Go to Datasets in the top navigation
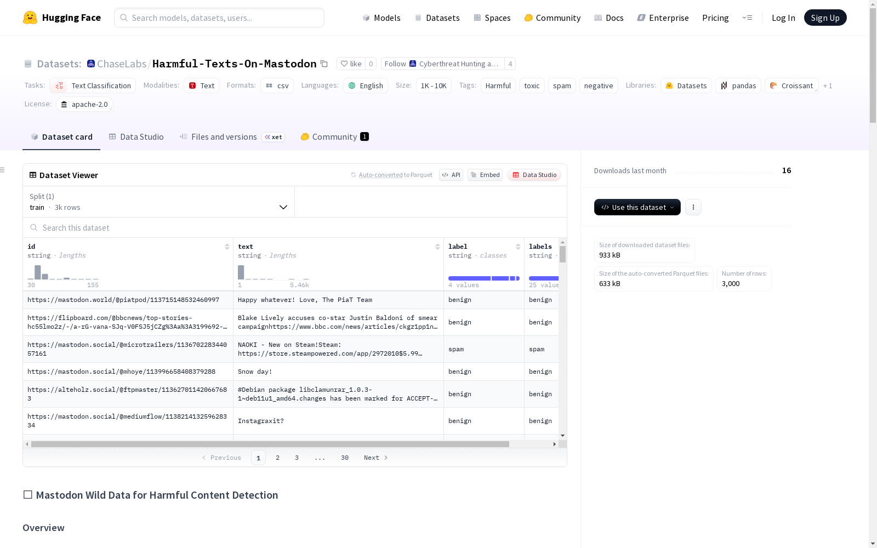Image resolution: width=877 pixels, height=548 pixels. (437, 18)
